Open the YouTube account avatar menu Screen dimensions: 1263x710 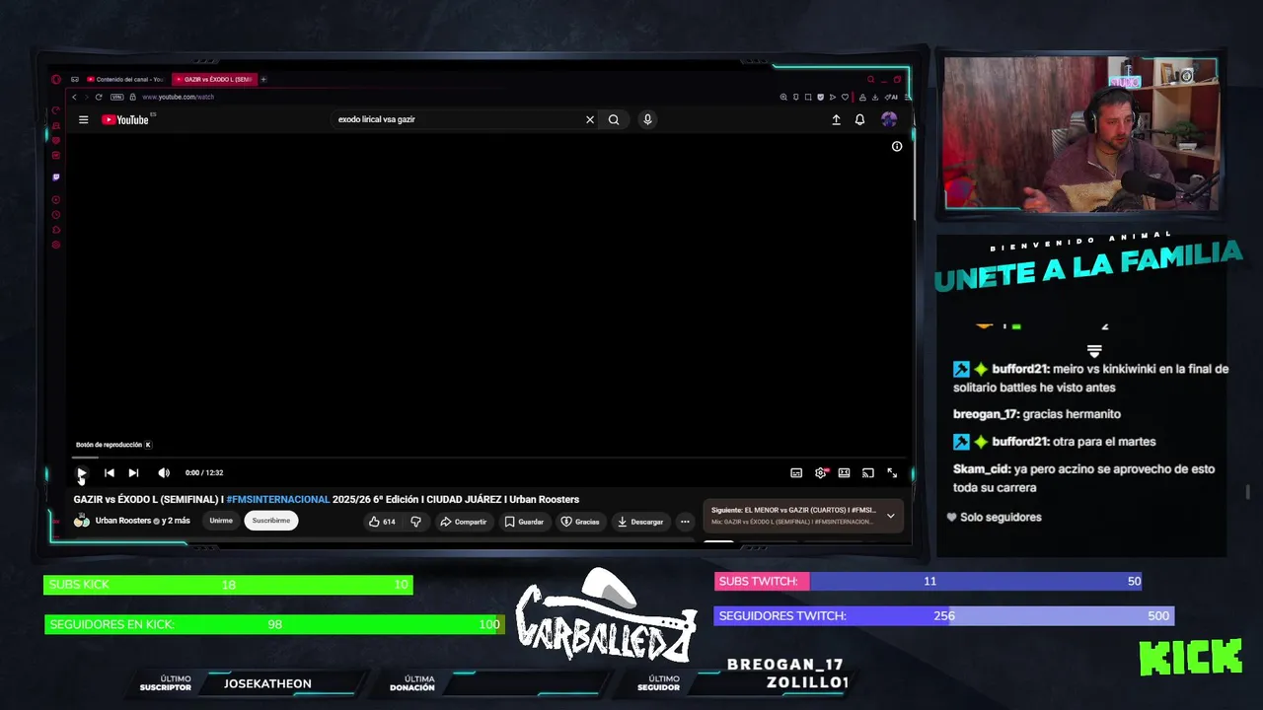coord(889,119)
